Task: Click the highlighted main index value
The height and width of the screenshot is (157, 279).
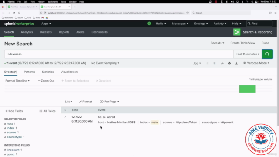Action: (x=154, y=122)
